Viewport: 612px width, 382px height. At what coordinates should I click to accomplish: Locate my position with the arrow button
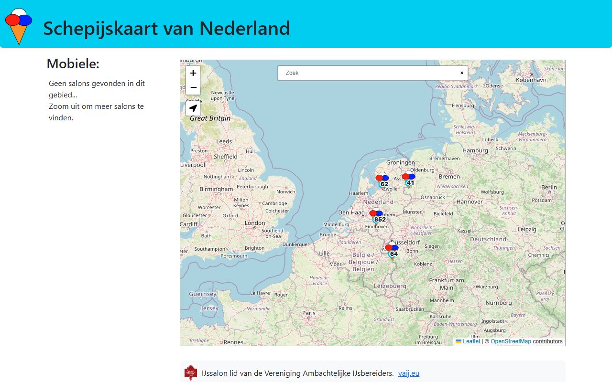pos(193,108)
